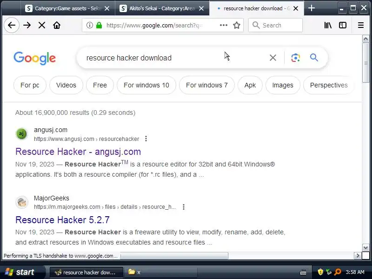372x279 pixels.
Task: Search by image with Google Lens
Action: point(295,58)
